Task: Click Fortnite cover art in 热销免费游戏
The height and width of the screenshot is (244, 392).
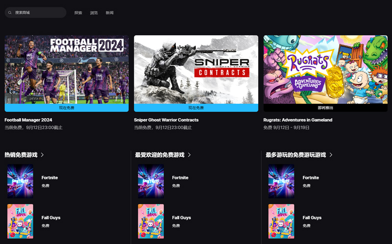Action: [x=20, y=181]
